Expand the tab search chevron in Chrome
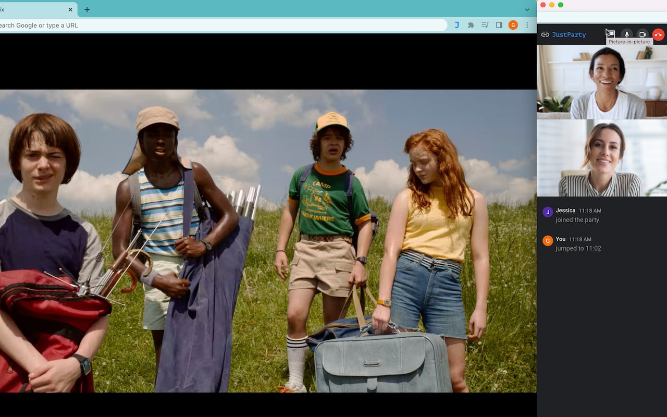Viewport: 667px width, 417px height. pos(527,9)
